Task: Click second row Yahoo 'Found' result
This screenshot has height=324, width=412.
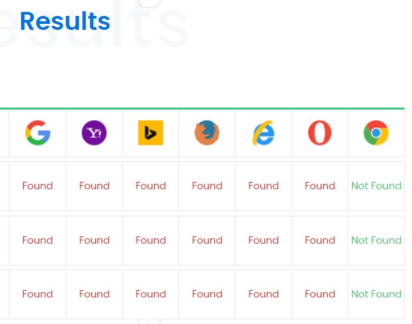Action: [x=94, y=240]
